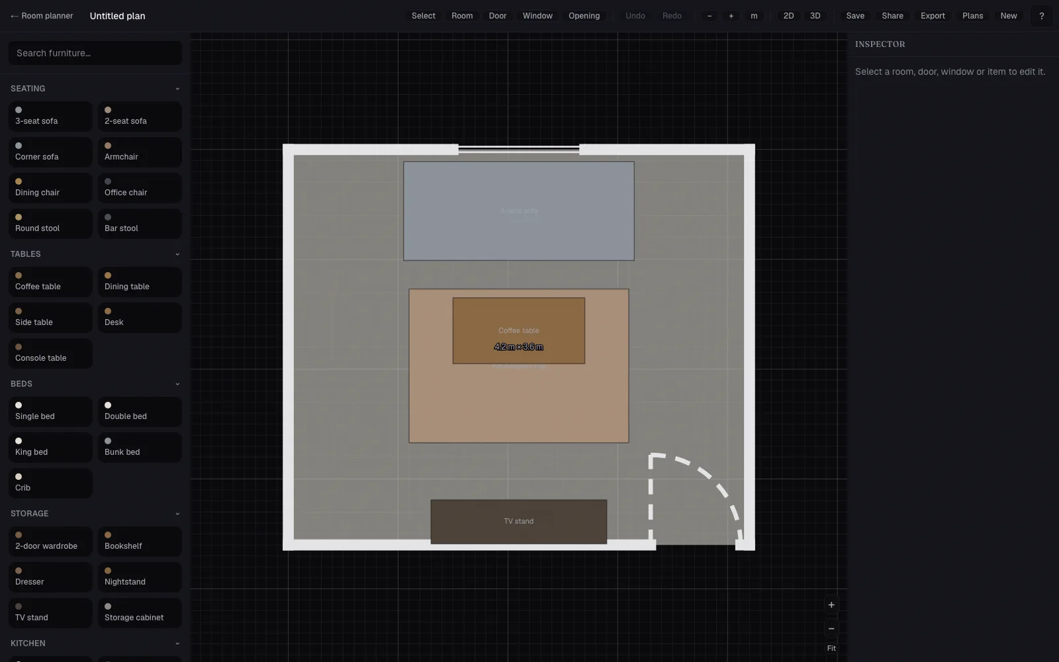Select the window on the top wall

tap(519, 150)
